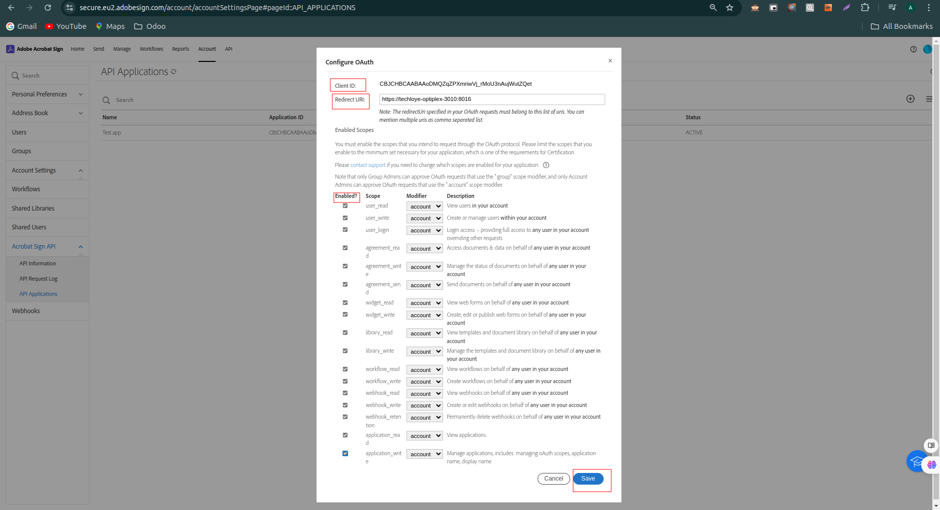
Task: Click the refresh icon next to API Applications
Action: [x=174, y=72]
